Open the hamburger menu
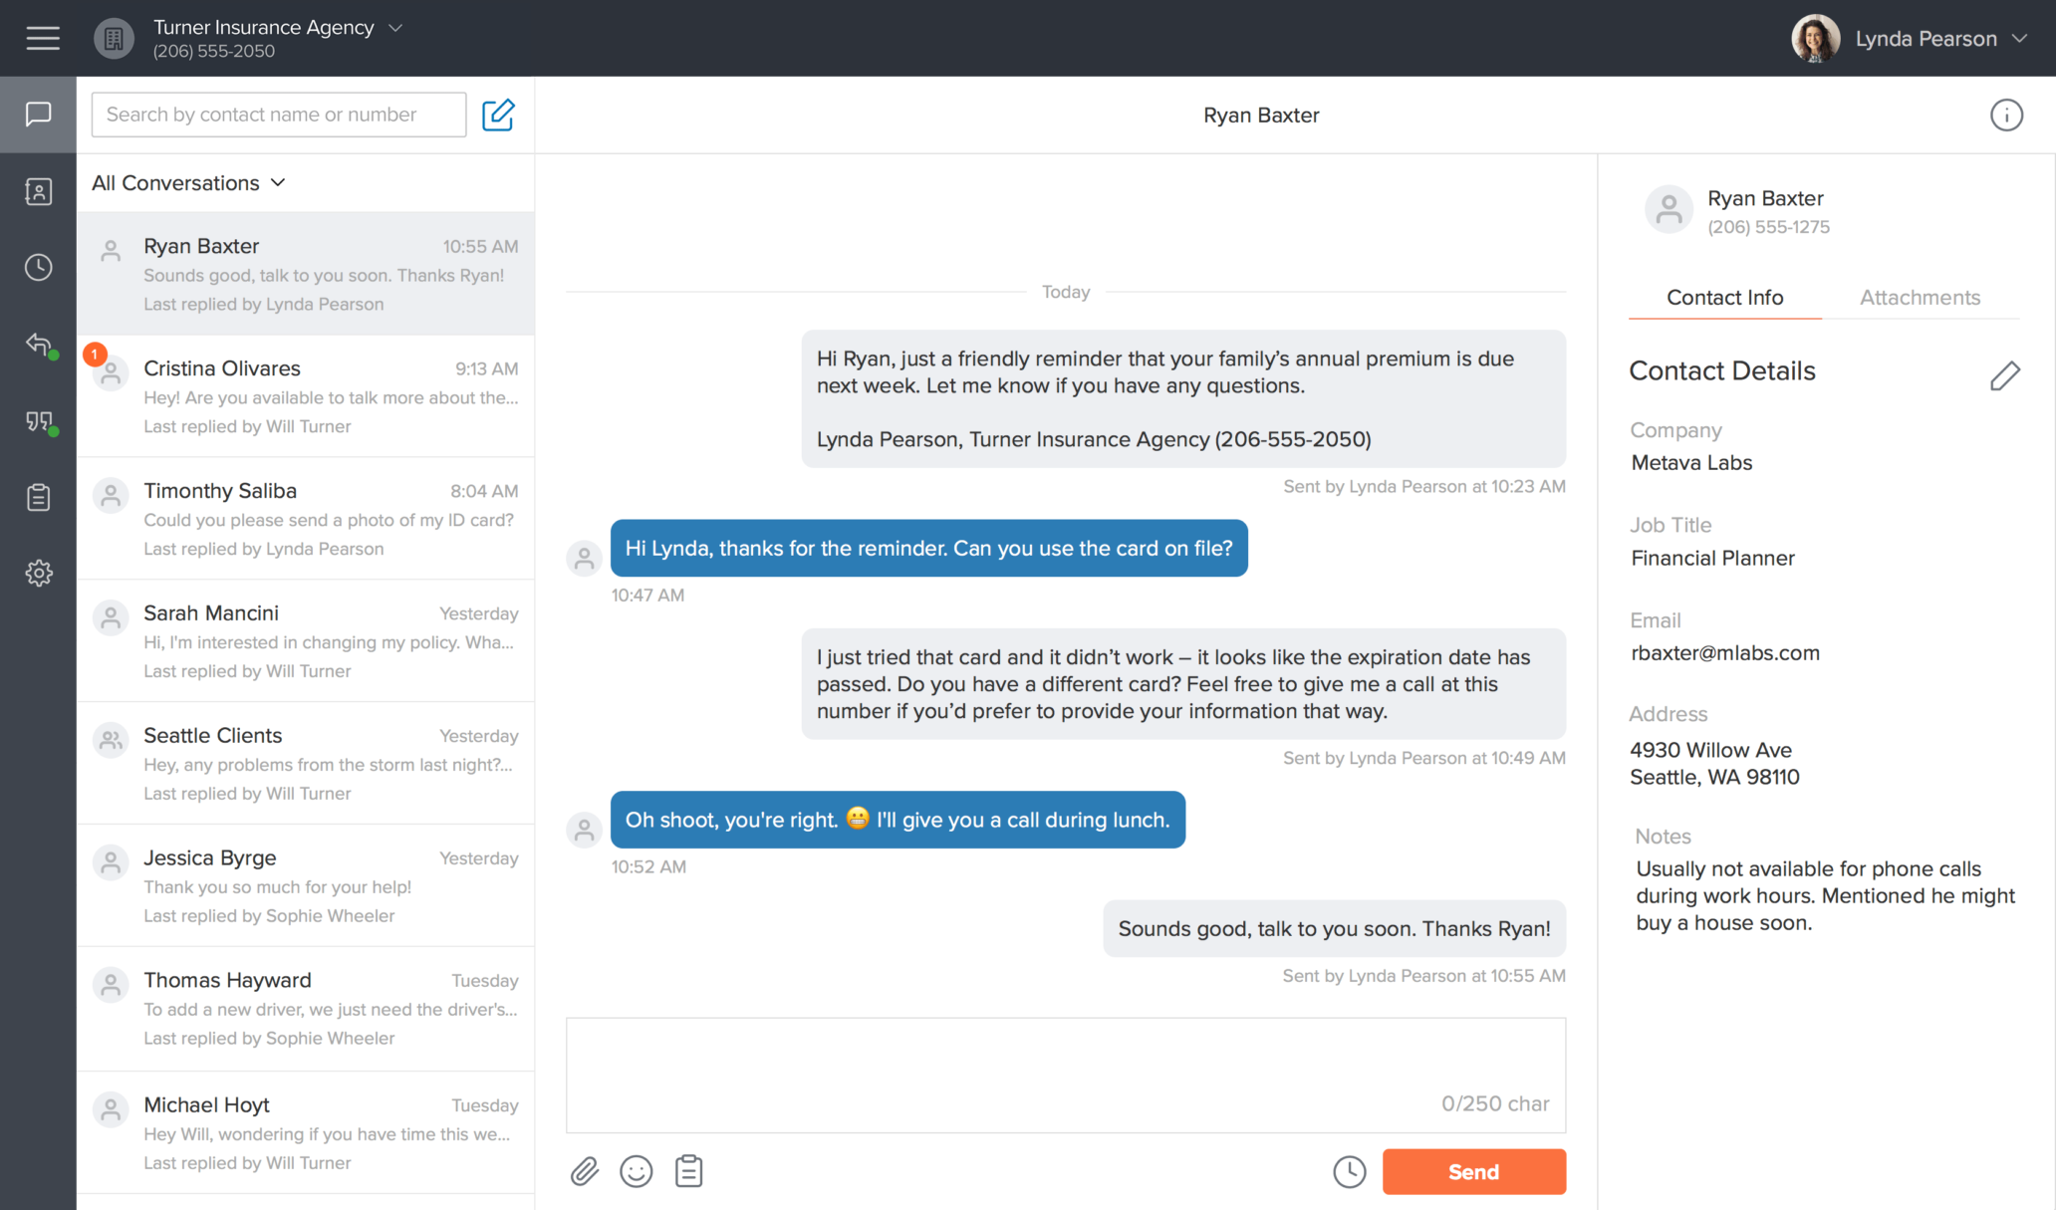The width and height of the screenshot is (2056, 1210). (42, 39)
